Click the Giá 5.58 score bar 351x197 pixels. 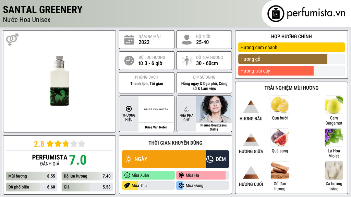(87, 187)
